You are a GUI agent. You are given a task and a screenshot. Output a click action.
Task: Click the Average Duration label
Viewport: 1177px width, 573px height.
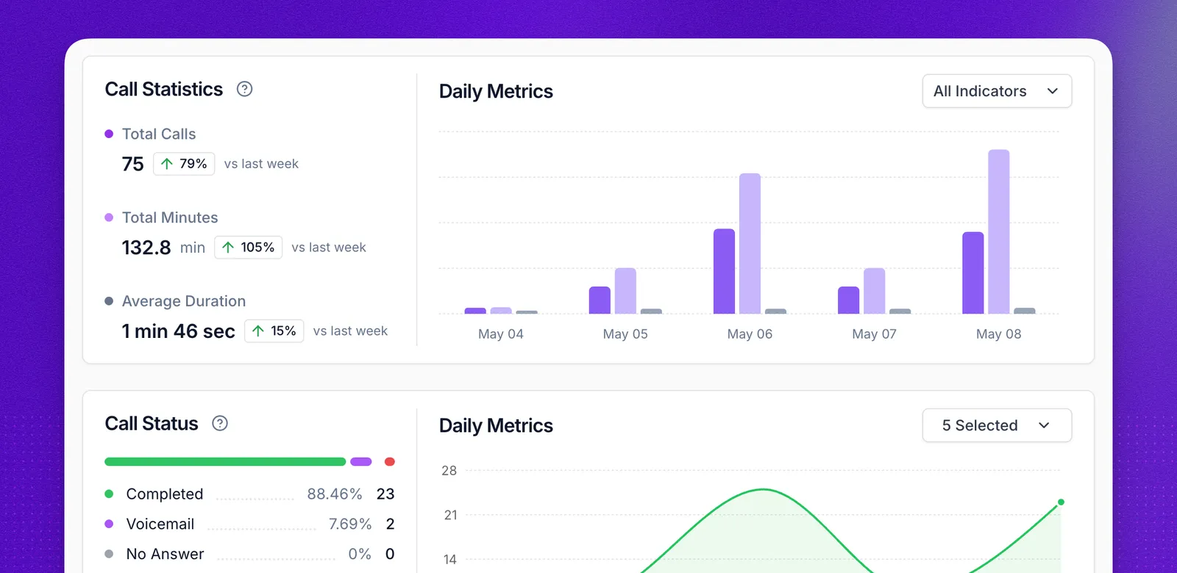tap(184, 301)
